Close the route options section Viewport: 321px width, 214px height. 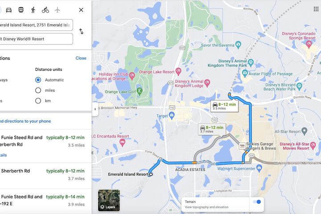(x=81, y=58)
